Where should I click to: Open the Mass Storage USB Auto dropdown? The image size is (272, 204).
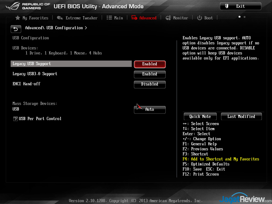[150, 109]
